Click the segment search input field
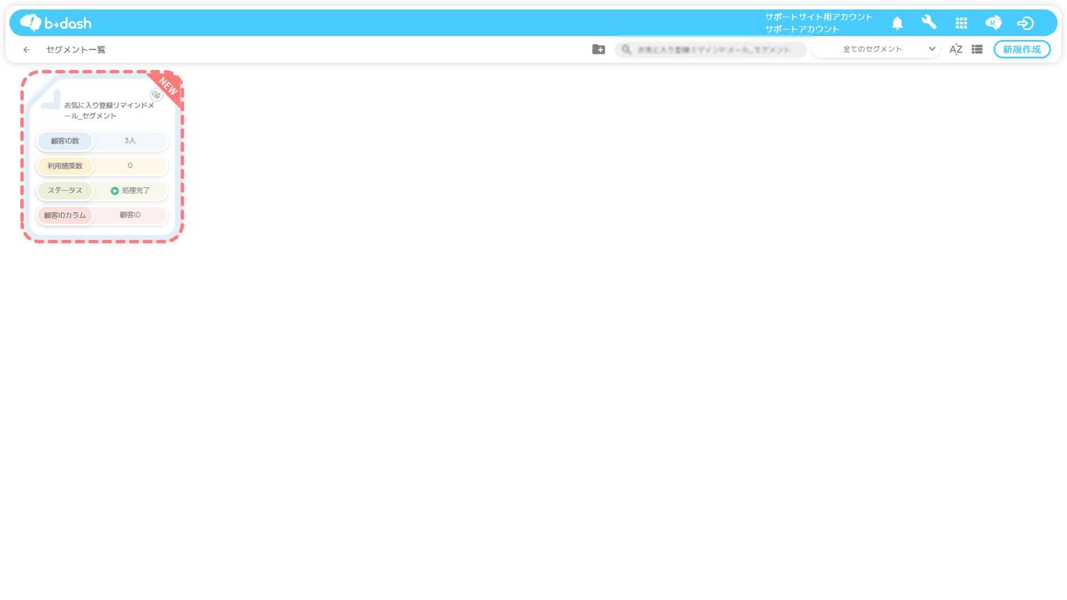Image resolution: width=1067 pixels, height=600 pixels. click(x=711, y=50)
